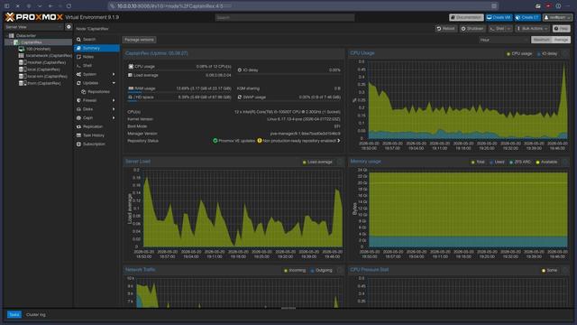
Task: Switch graphs to Average
Action: (x=561, y=40)
